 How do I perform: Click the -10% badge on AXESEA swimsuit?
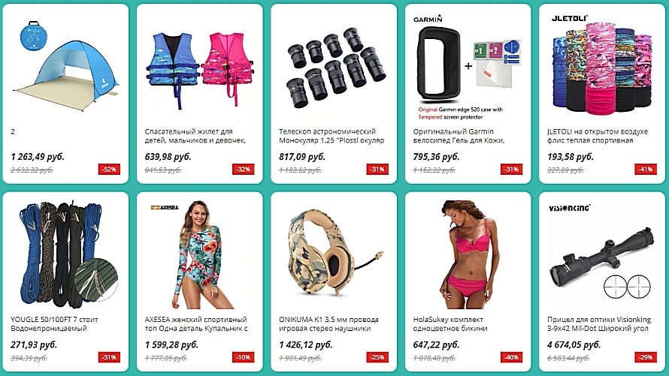244,356
